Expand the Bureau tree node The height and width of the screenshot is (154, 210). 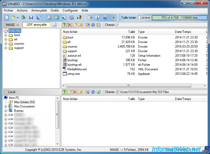pyautogui.click(x=6, y=111)
